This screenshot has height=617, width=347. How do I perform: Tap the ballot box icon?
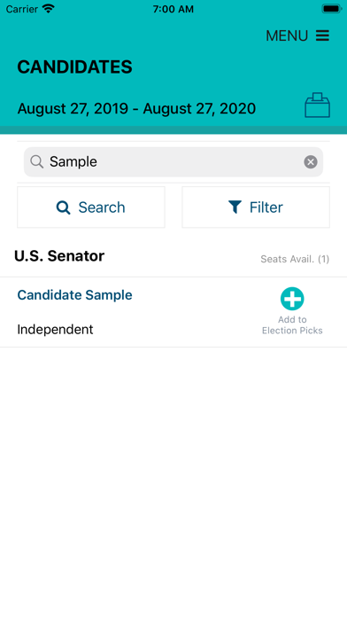tap(317, 105)
